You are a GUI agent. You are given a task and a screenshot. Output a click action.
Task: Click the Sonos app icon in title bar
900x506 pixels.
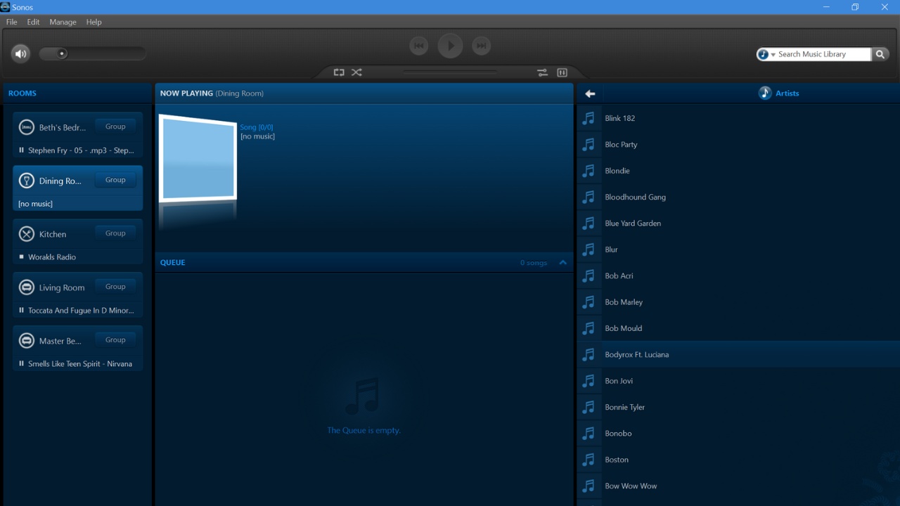click(5, 7)
